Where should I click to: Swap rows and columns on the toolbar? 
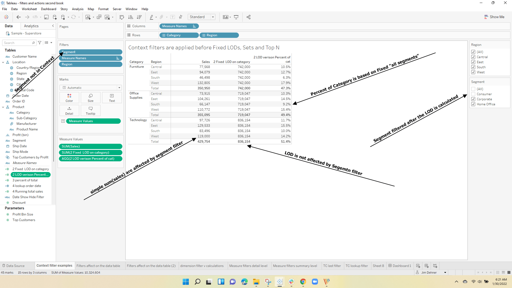(122, 17)
